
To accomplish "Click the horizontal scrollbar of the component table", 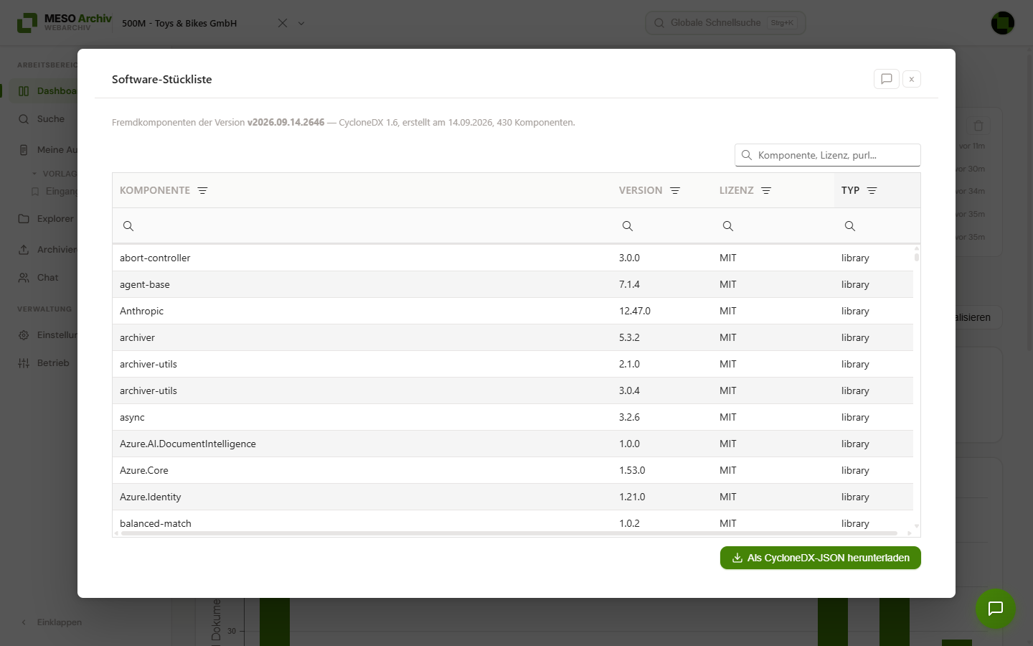I will 509,533.
